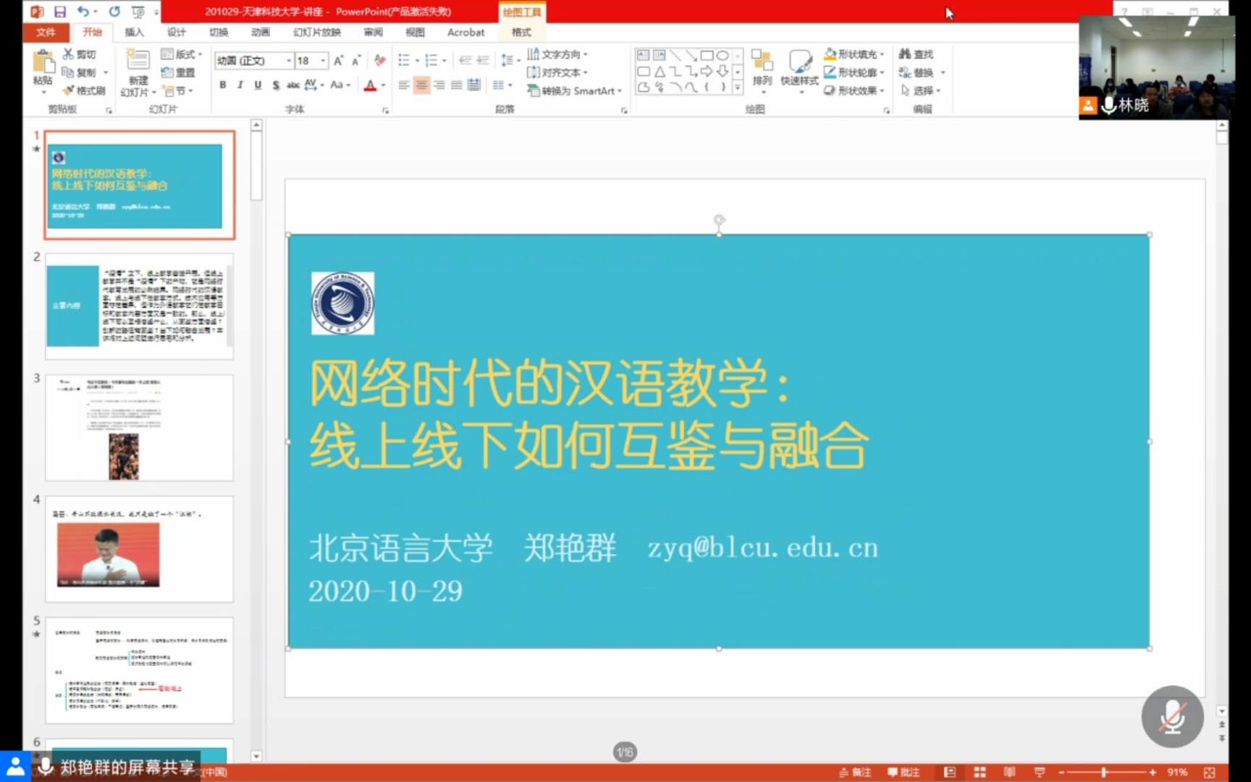This screenshot has height=782, width=1251.
Task: Toggle text Shadow formatting
Action: click(x=276, y=85)
